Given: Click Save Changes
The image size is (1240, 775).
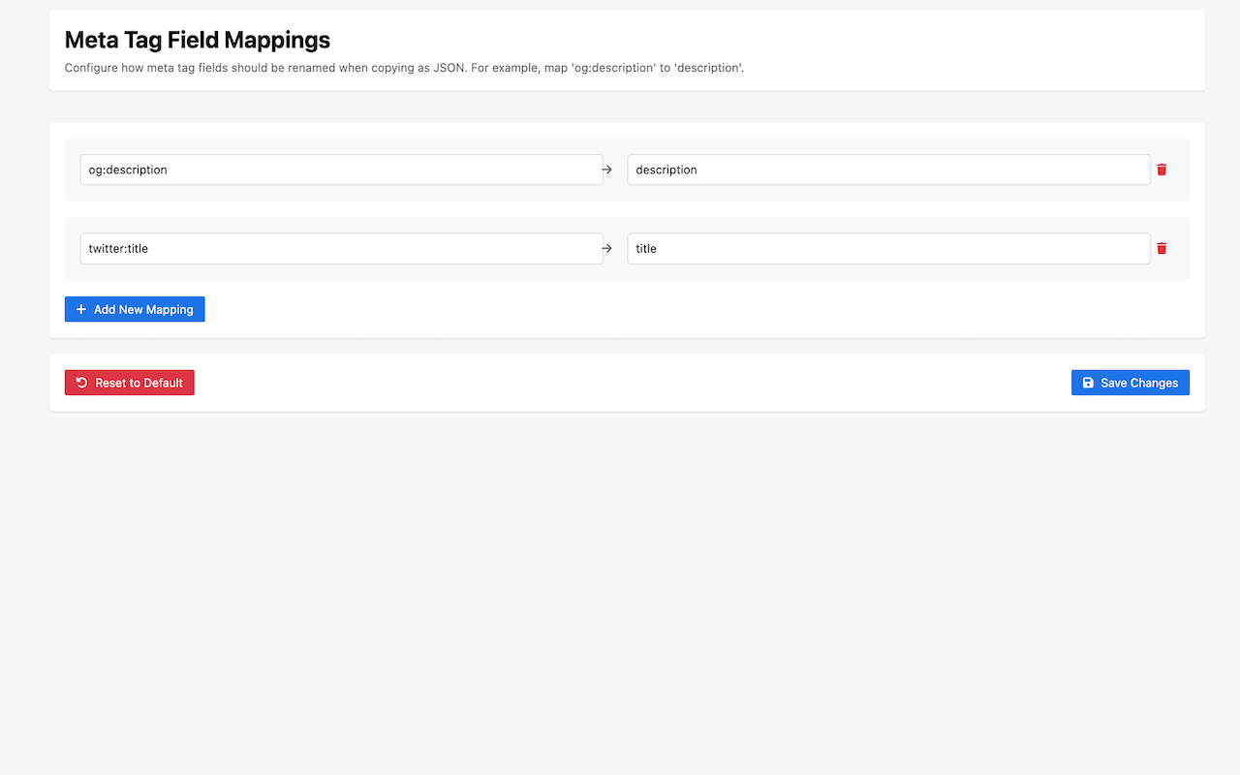Looking at the screenshot, I should pos(1131,383).
